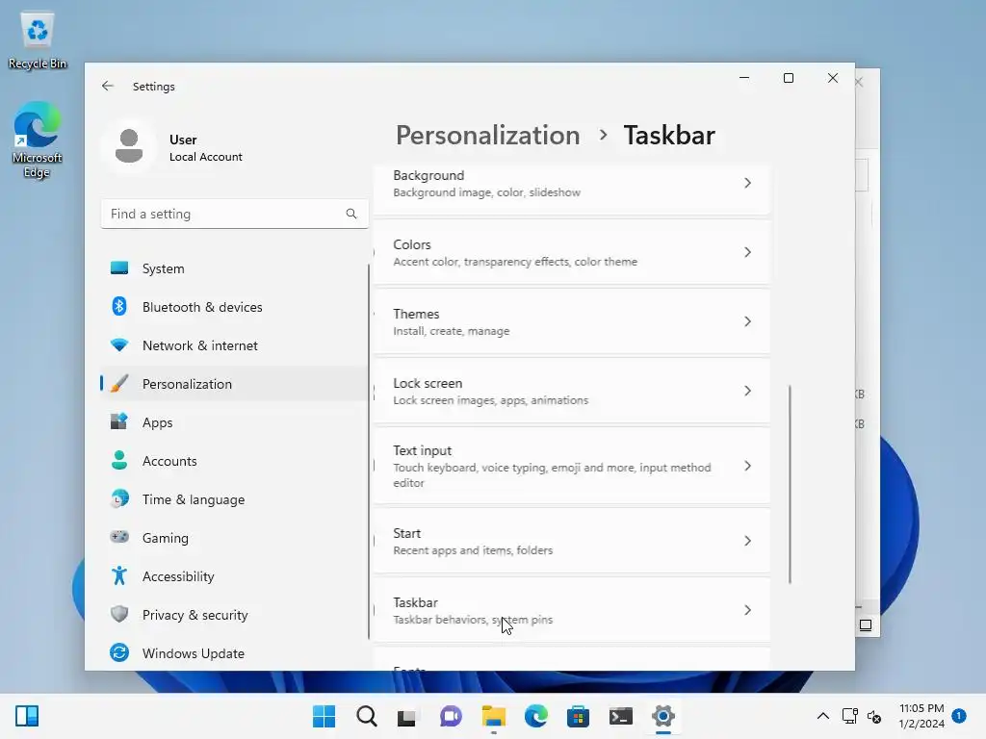Open File Explorer from the taskbar

click(494, 716)
